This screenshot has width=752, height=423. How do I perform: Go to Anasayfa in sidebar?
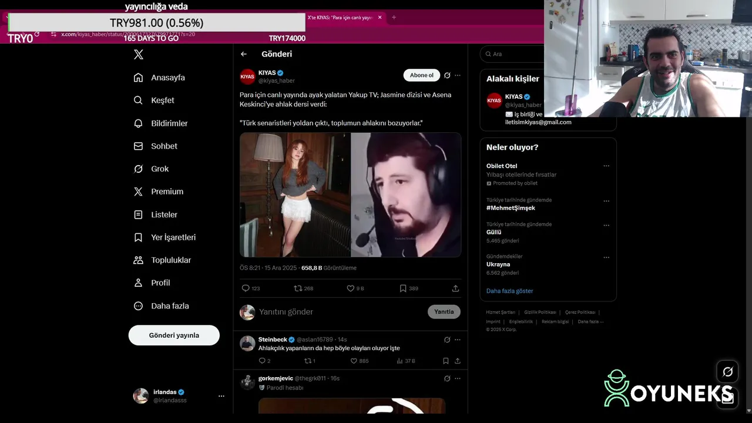159,78
